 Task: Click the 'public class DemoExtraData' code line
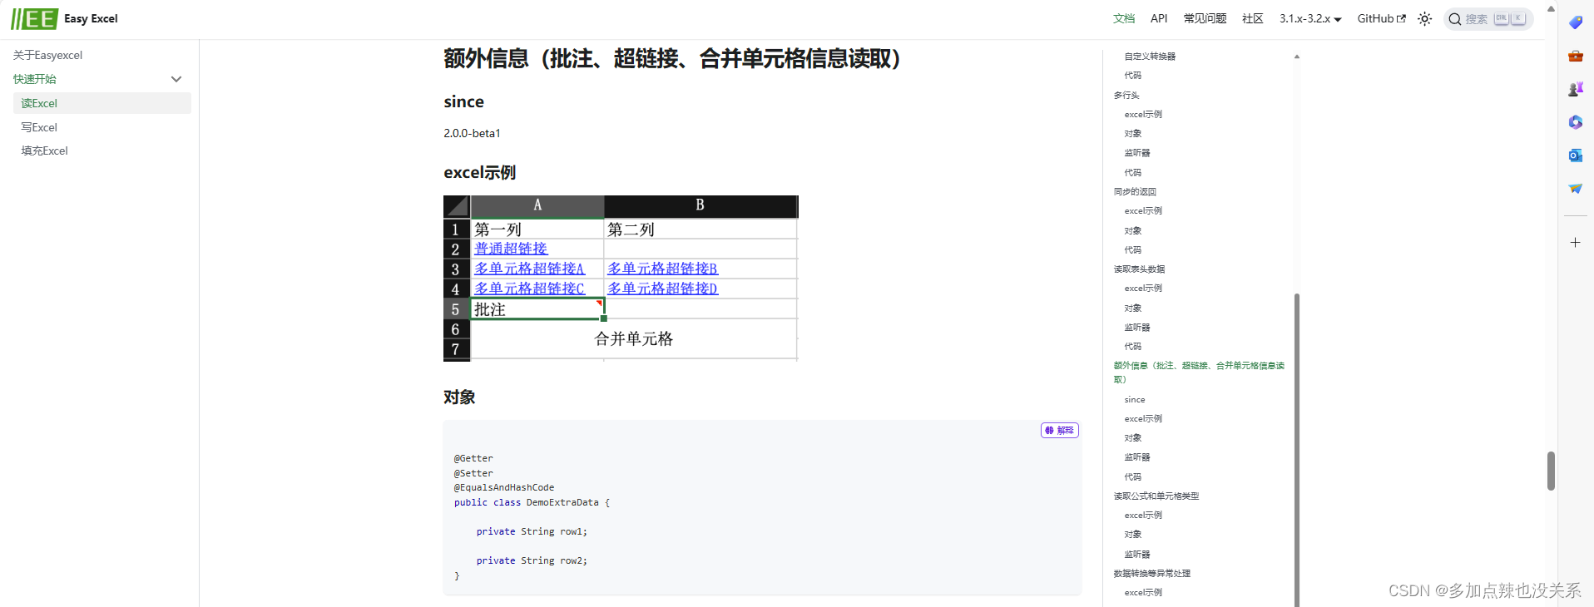click(532, 502)
